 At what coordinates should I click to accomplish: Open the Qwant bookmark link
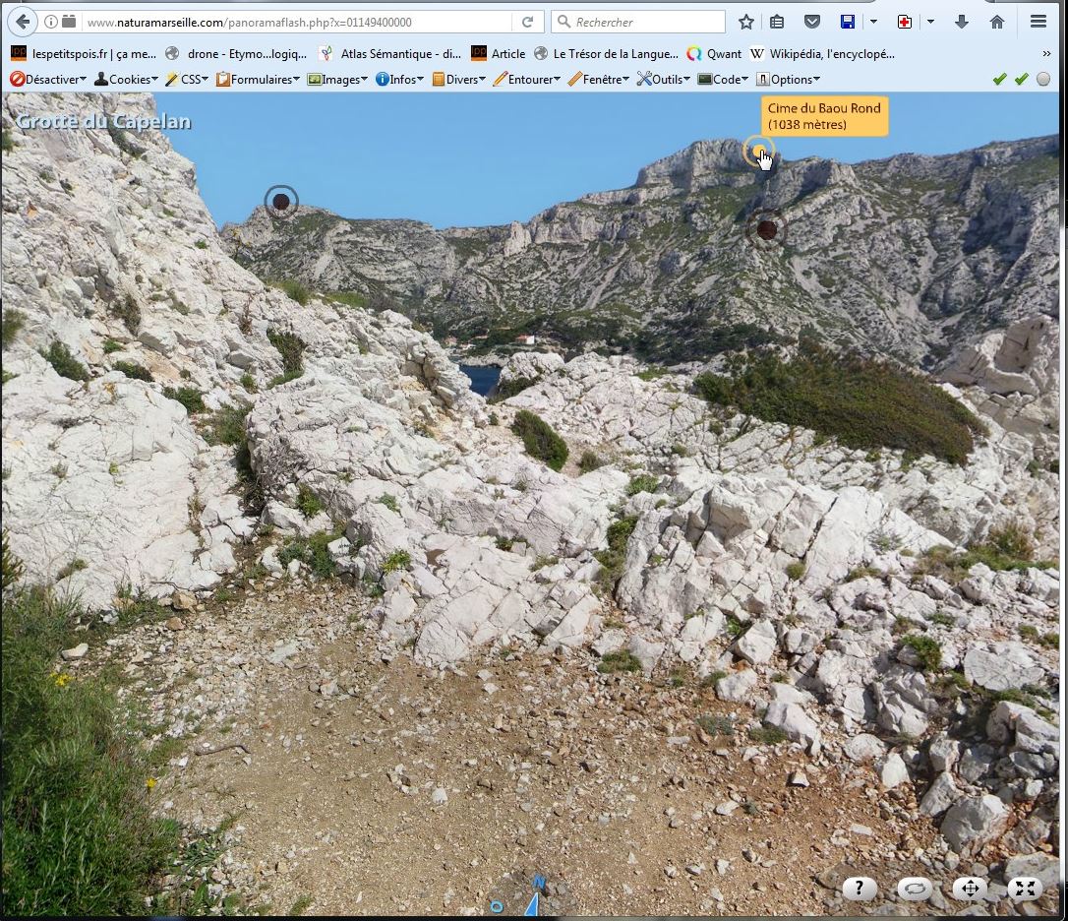pos(714,54)
